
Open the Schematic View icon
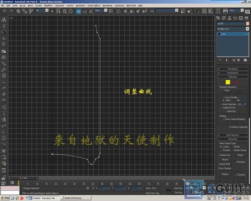pos(210,11)
